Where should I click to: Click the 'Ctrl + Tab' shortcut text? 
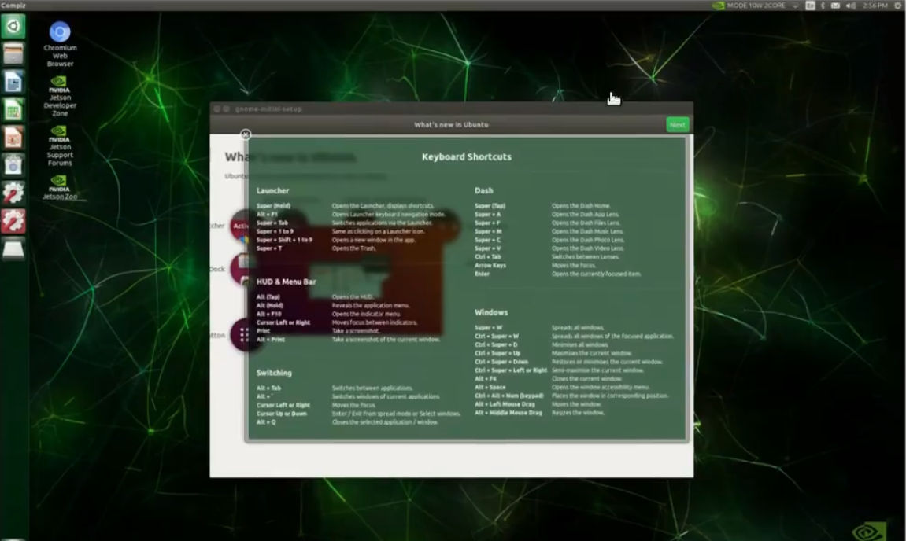click(x=488, y=257)
